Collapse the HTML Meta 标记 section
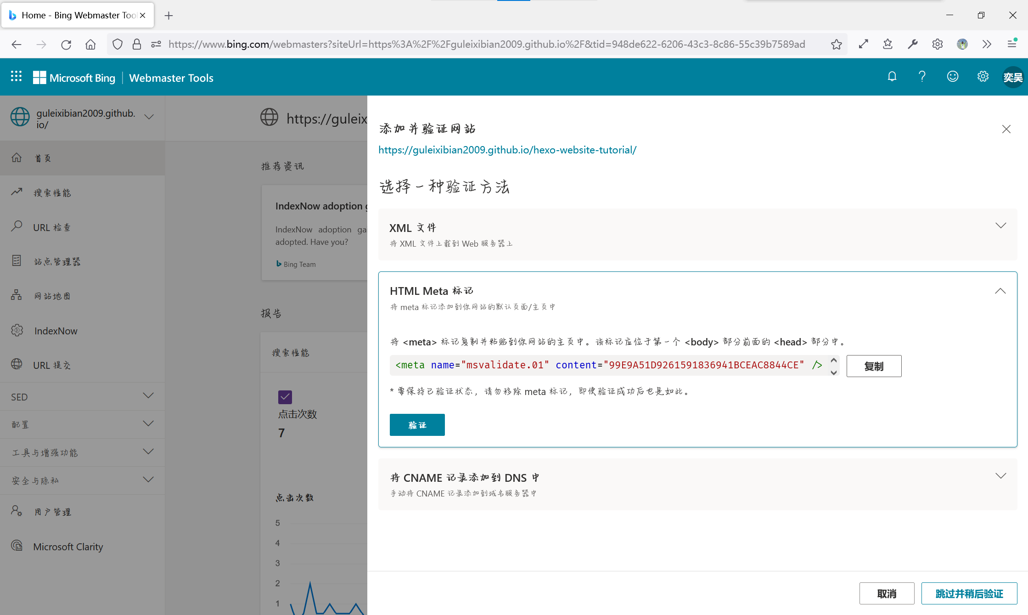This screenshot has width=1028, height=615. point(1000,291)
